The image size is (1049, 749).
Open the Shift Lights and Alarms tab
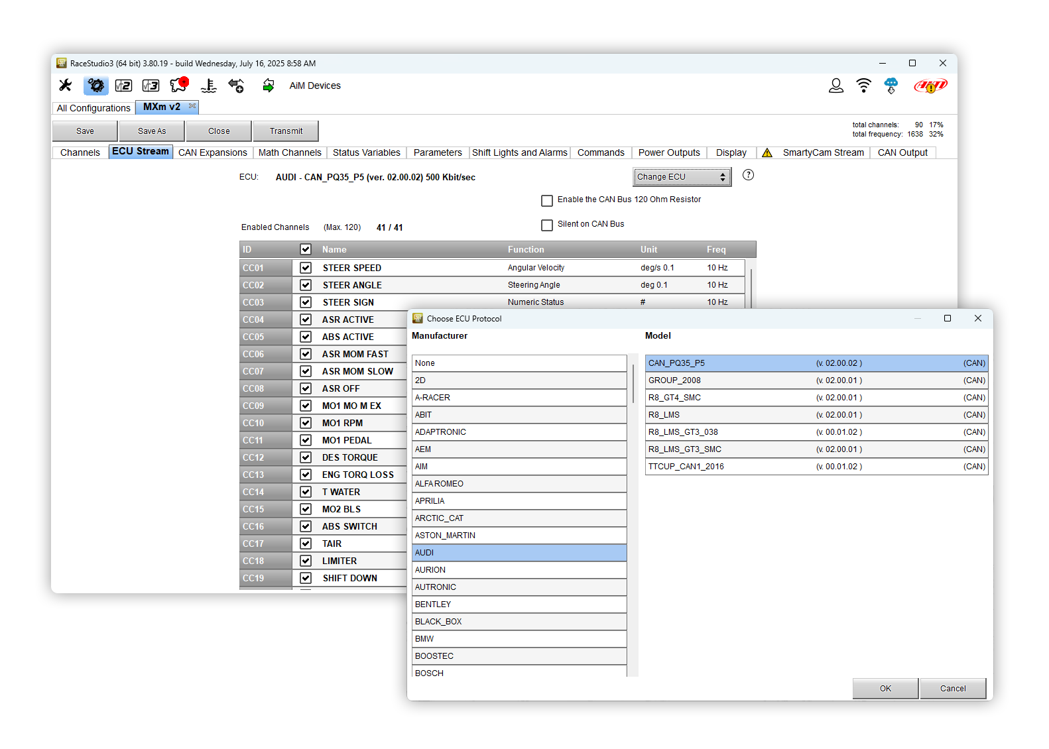click(520, 152)
